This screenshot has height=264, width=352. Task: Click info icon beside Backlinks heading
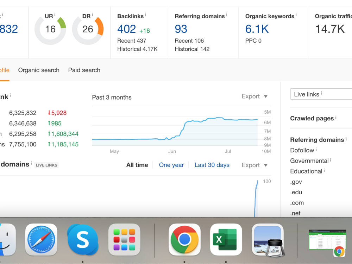(x=145, y=14)
